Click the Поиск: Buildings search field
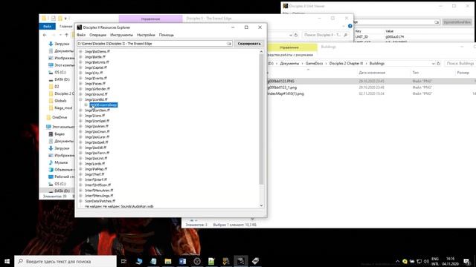This screenshot has width=476, height=267. [460, 64]
